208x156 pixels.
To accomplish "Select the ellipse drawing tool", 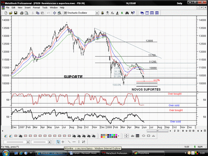I will pos(144,136).
